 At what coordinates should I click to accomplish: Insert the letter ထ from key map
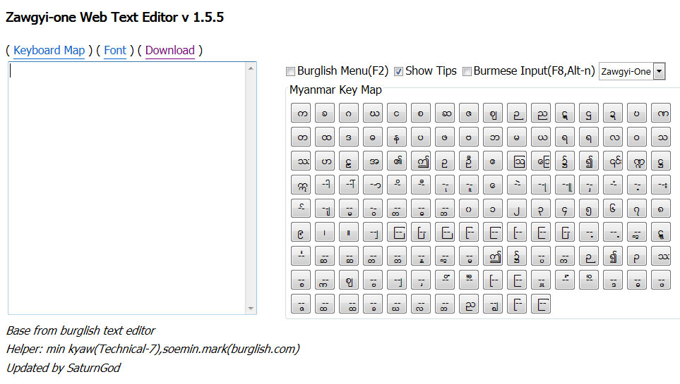(325, 137)
